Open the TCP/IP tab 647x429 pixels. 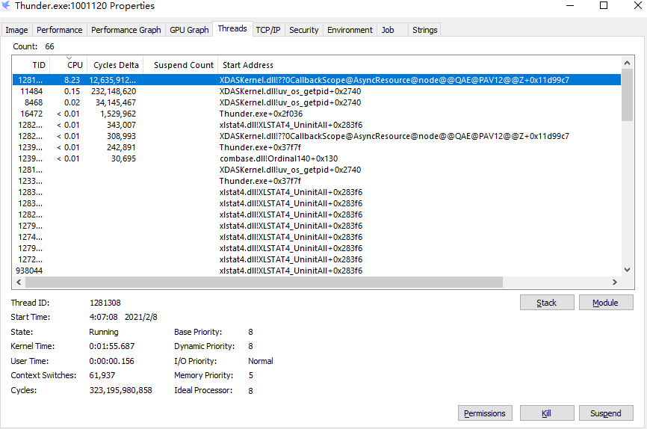click(268, 30)
